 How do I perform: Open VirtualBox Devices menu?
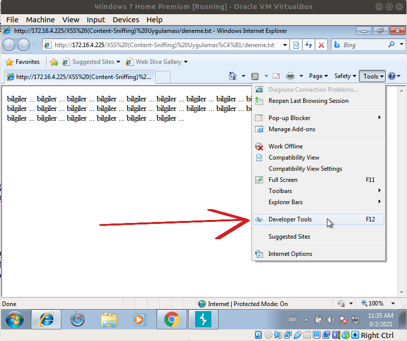126,20
